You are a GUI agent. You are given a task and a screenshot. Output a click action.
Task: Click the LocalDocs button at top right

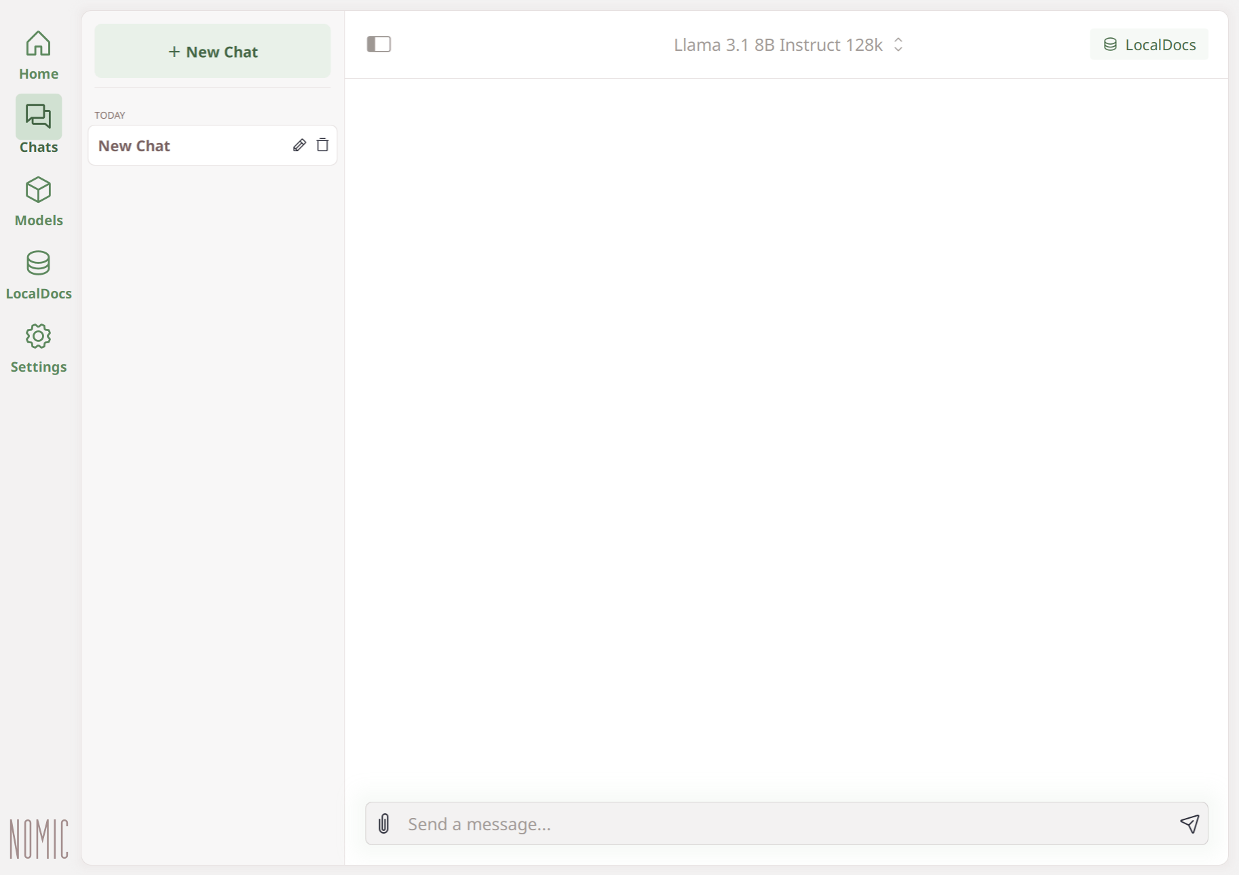point(1149,45)
